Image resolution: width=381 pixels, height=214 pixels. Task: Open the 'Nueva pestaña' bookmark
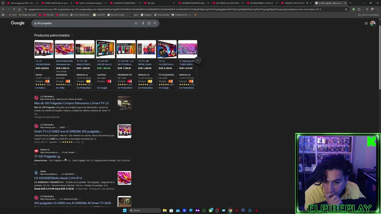click(162, 15)
